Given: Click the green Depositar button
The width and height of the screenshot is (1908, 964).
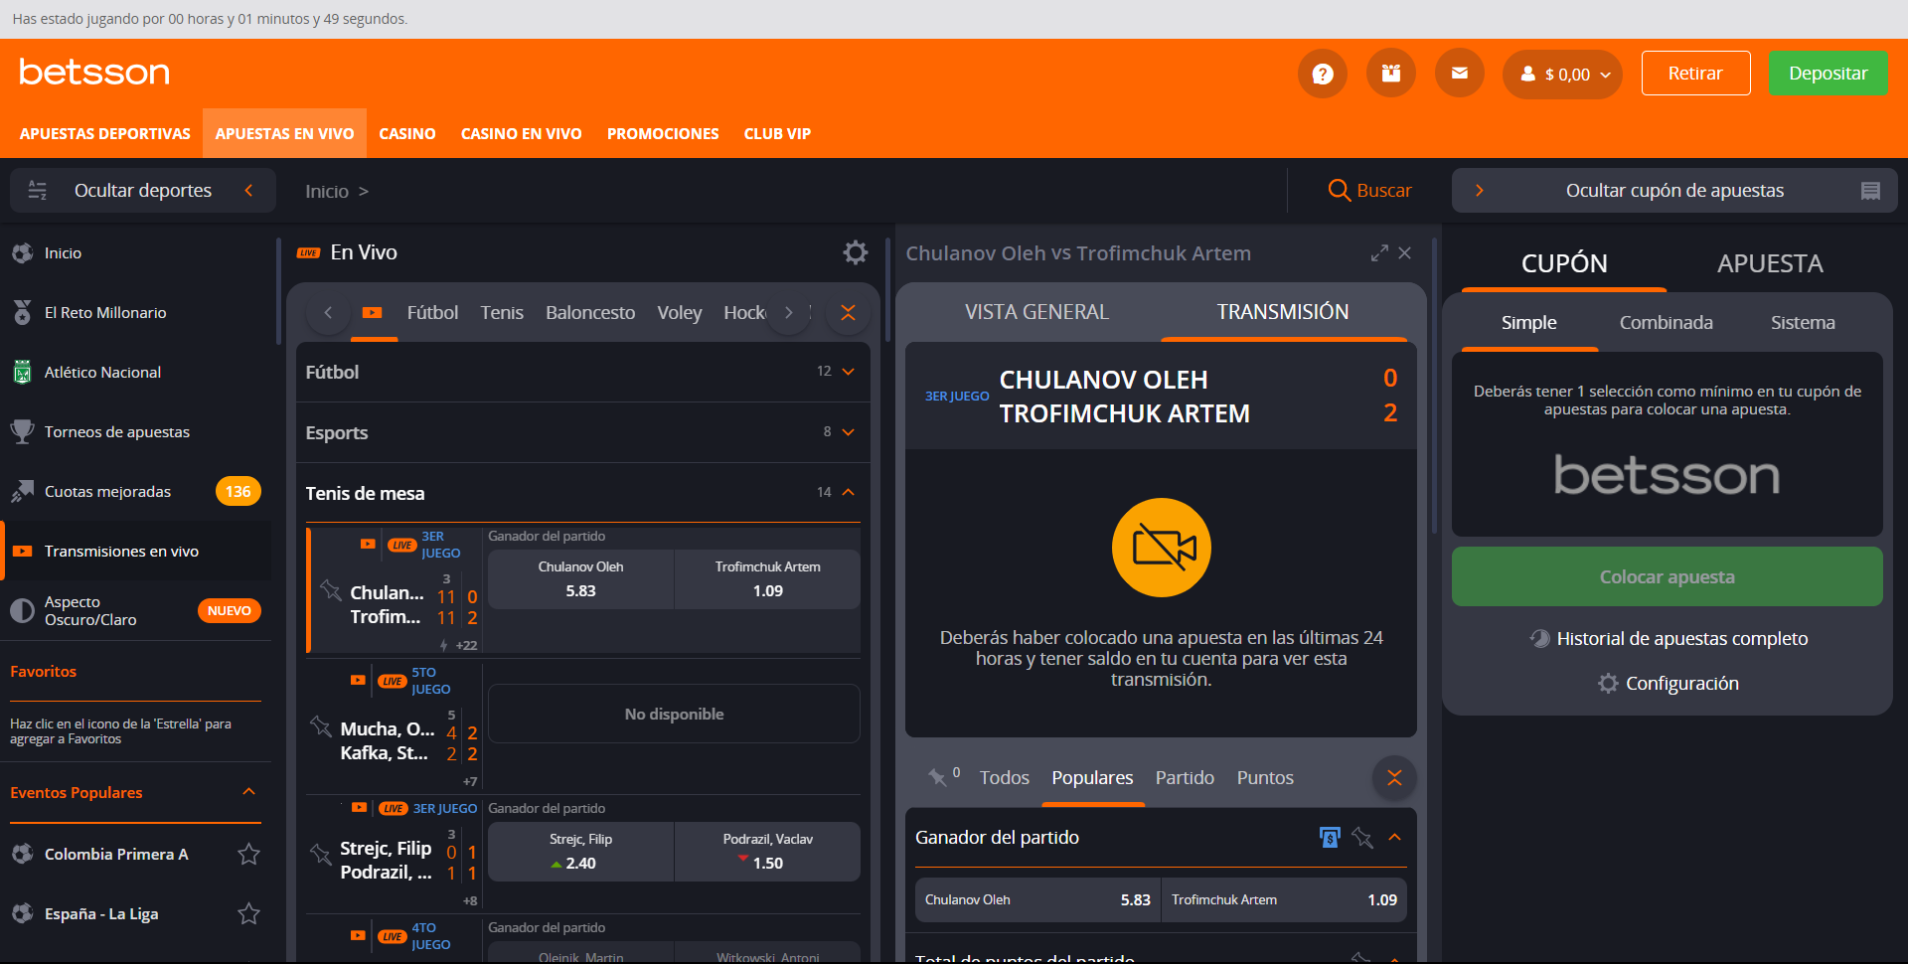Looking at the screenshot, I should [x=1828, y=74].
